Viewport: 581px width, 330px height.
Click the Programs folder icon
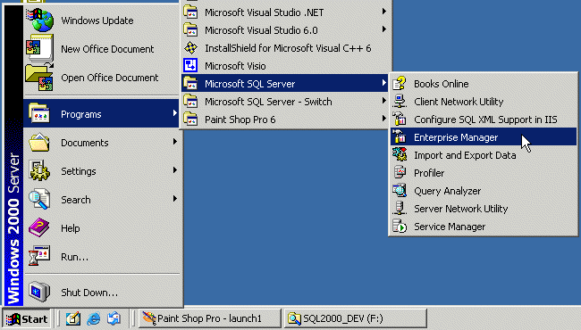click(39, 113)
